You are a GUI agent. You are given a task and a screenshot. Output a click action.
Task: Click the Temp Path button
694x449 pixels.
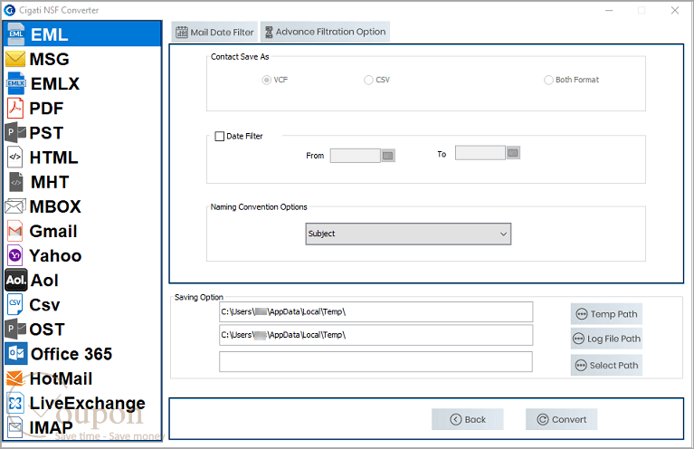tap(606, 314)
